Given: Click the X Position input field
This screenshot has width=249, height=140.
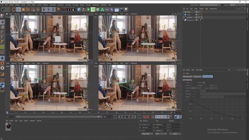Looking at the screenshot, I should pyautogui.click(x=147, y=124).
